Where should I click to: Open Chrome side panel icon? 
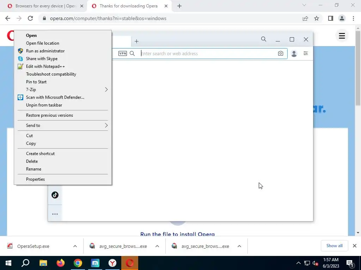(331, 18)
